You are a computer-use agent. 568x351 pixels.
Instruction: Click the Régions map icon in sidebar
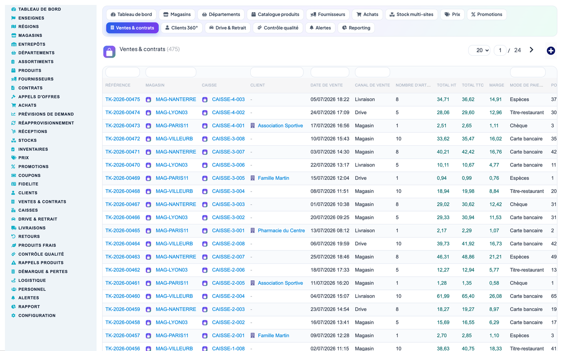(x=13, y=27)
